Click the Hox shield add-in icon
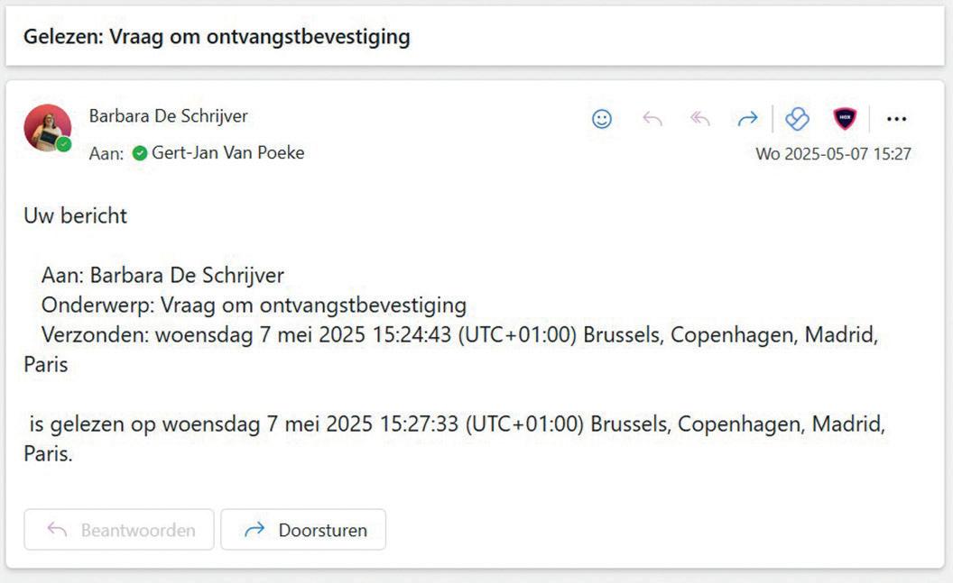 [845, 119]
